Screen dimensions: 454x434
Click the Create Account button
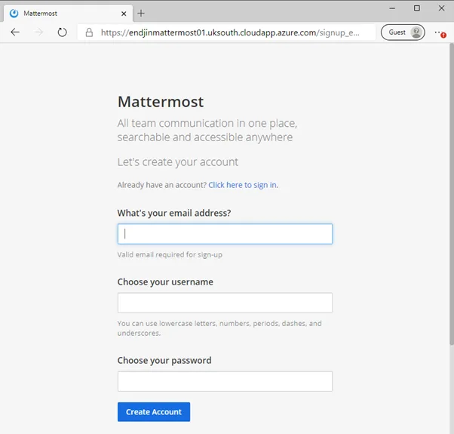[154, 411]
